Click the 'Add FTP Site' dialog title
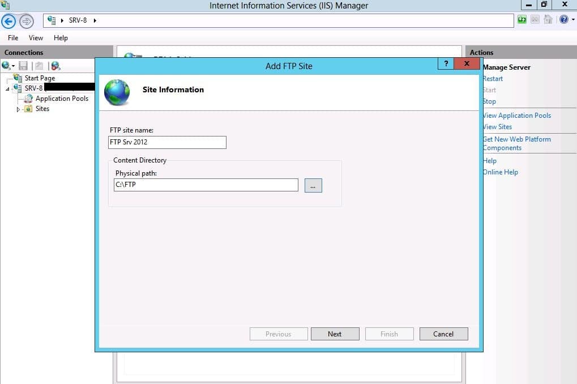577x384 pixels. [x=289, y=66]
